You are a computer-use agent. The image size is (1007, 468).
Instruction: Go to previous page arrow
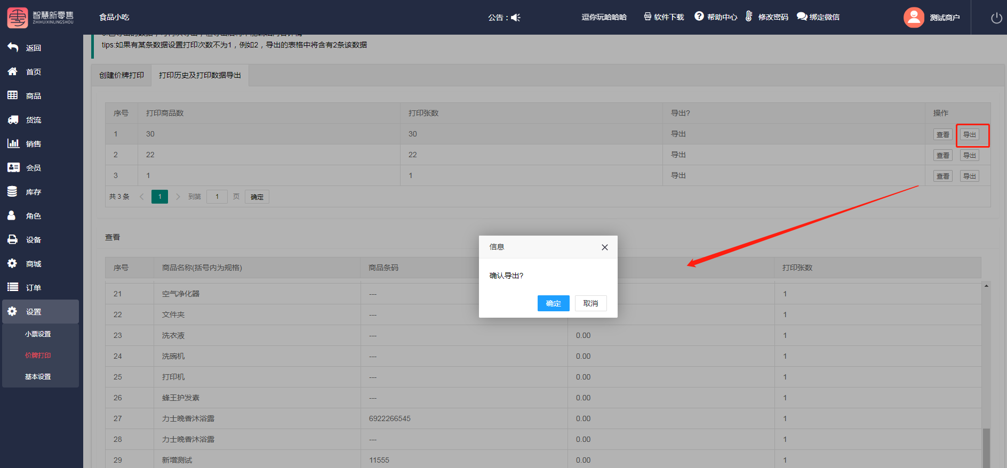[142, 197]
